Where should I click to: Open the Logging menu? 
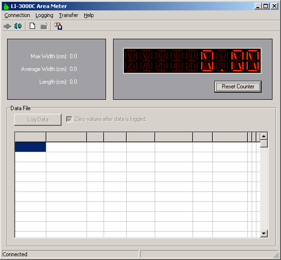(x=44, y=16)
